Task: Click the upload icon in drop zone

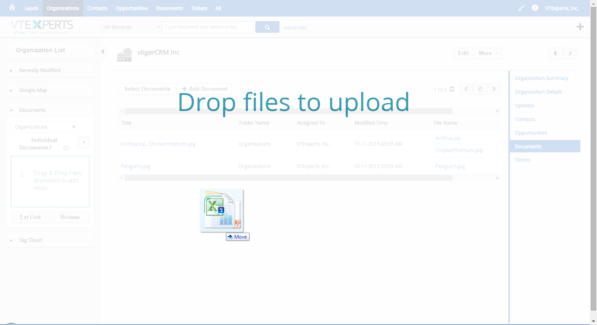Action: tap(22, 174)
